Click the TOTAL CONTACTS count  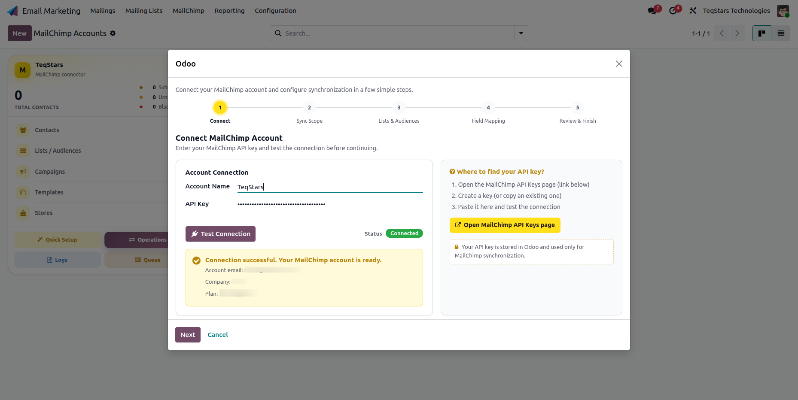[x=18, y=95]
